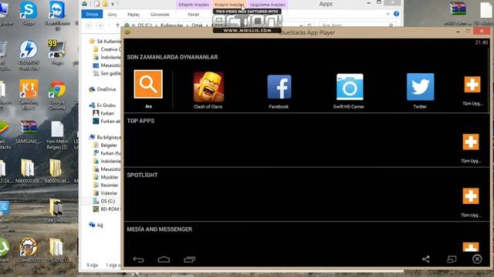Show all apps in Spotlight row
This screenshot has width=494, height=277.
pyautogui.click(x=471, y=196)
